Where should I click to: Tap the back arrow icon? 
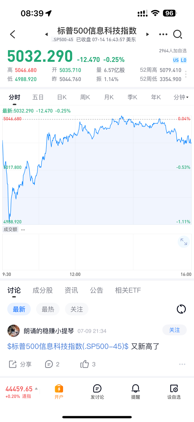13,34
